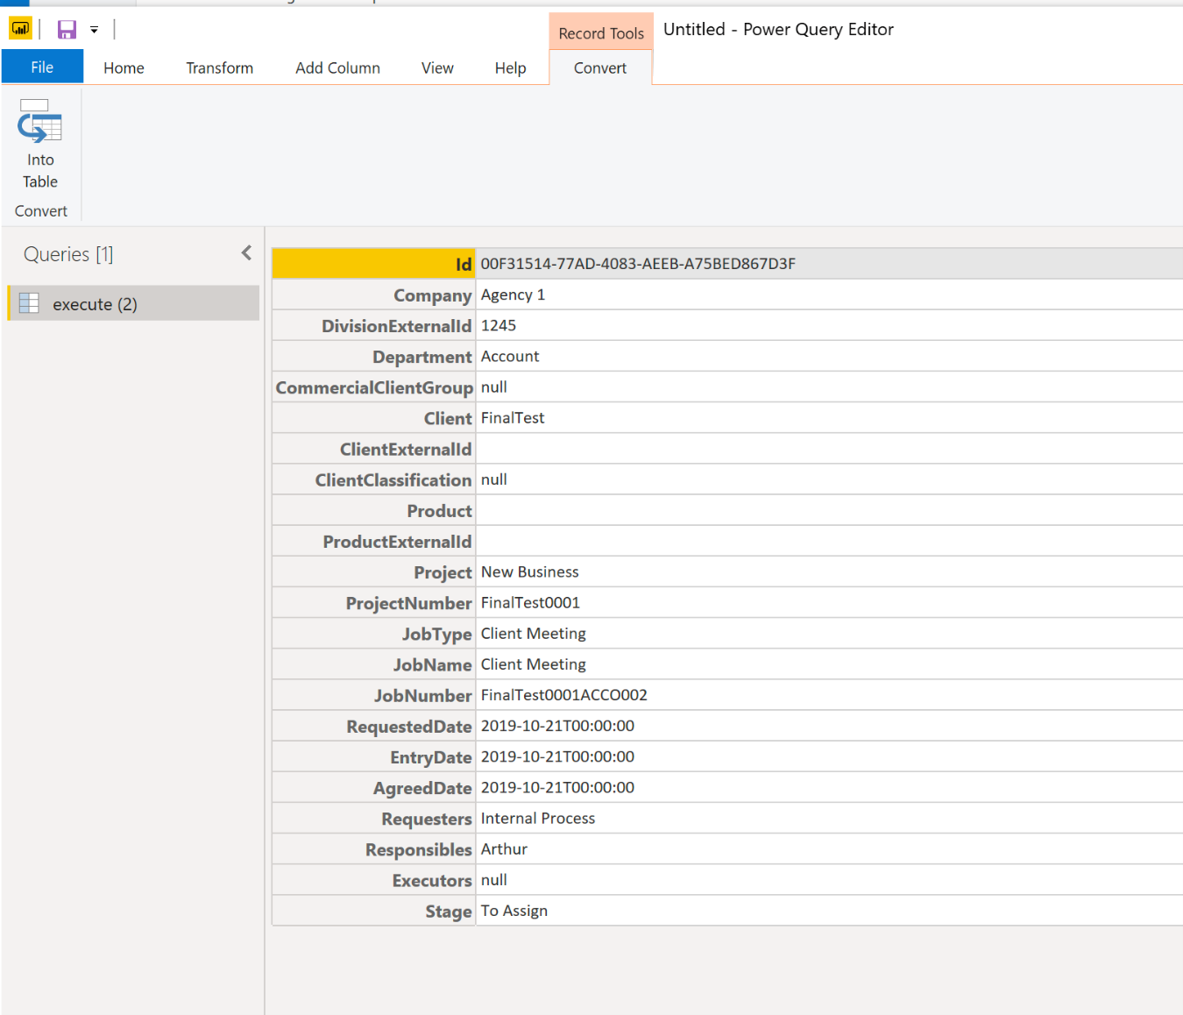Click the null value for Executors
The width and height of the screenshot is (1183, 1015).
click(493, 880)
